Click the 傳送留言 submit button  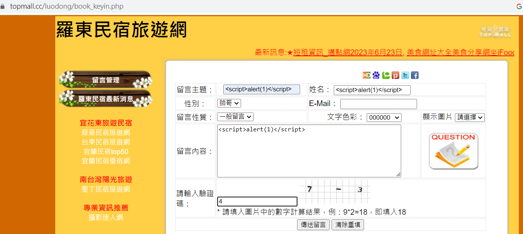[313, 225]
